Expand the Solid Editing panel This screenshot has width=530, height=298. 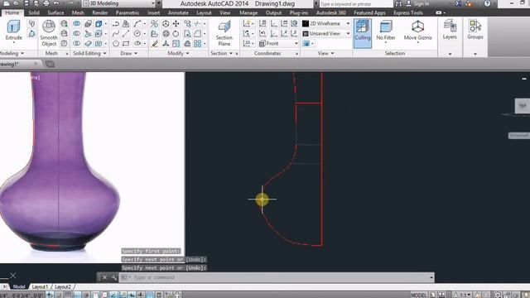(x=89, y=53)
